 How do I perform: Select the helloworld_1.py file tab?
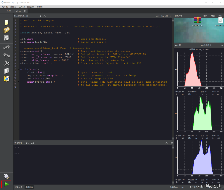pos(14,11)
